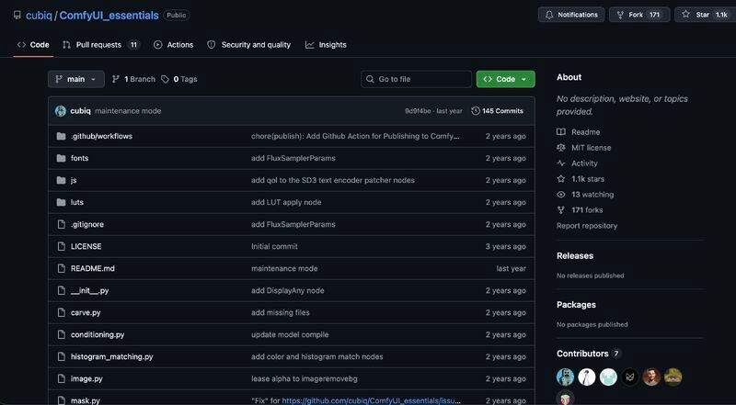Open the __init__.py file

pyautogui.click(x=89, y=290)
